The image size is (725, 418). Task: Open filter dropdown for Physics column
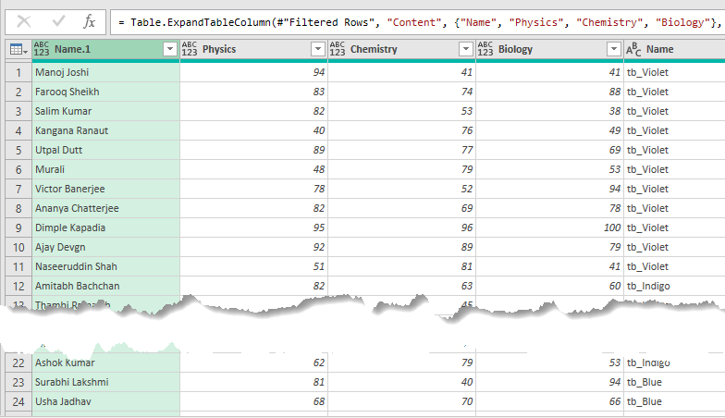tap(318, 49)
